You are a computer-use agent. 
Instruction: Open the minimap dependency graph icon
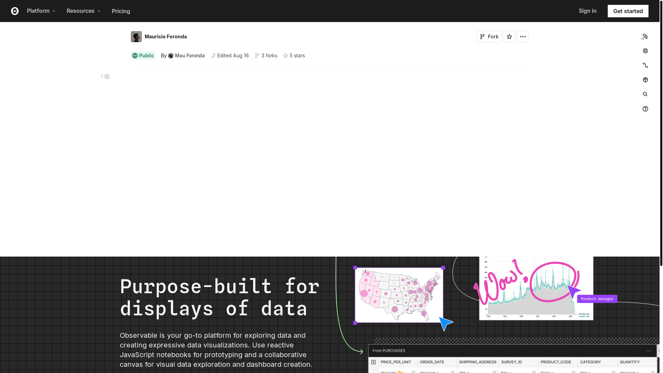645,65
